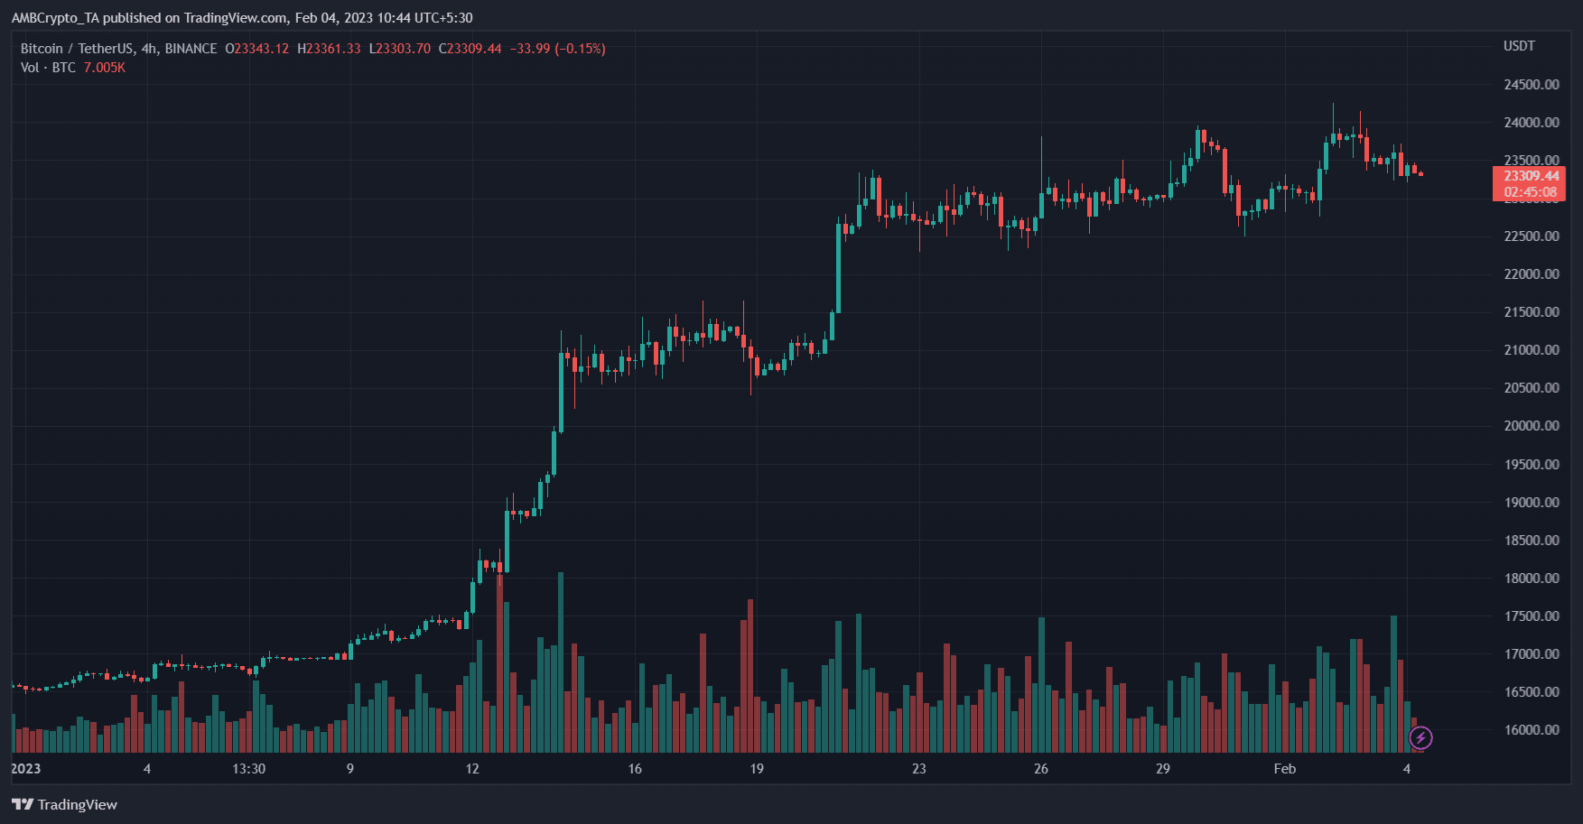Click the 24500.00 price axis label

click(1531, 85)
